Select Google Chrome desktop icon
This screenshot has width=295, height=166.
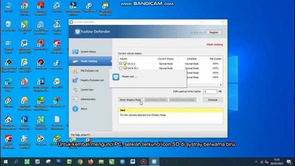coord(24,8)
